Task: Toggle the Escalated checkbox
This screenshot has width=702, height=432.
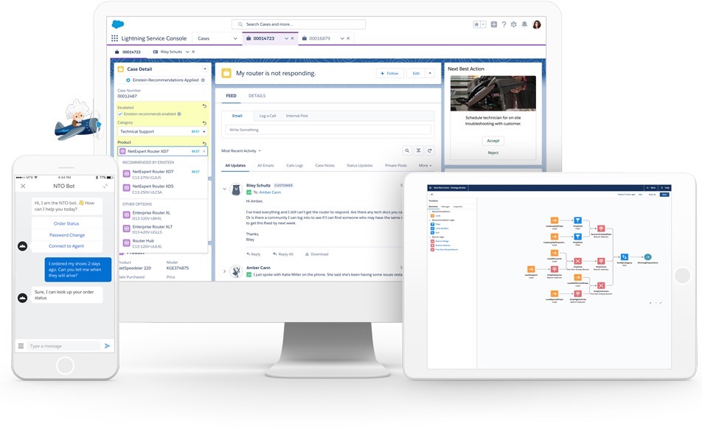Action: [120, 114]
